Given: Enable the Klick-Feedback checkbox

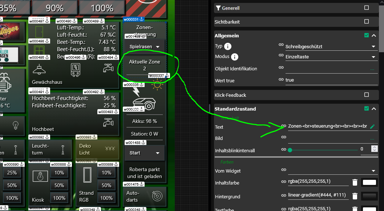Looking at the screenshot, I should tap(366, 95).
